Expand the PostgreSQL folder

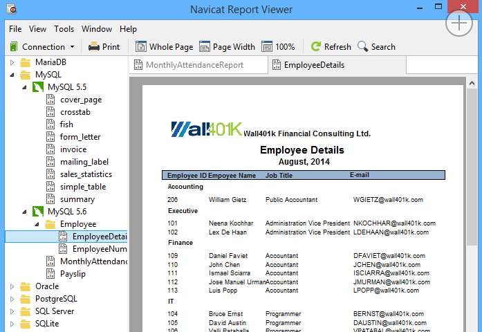coord(12,299)
